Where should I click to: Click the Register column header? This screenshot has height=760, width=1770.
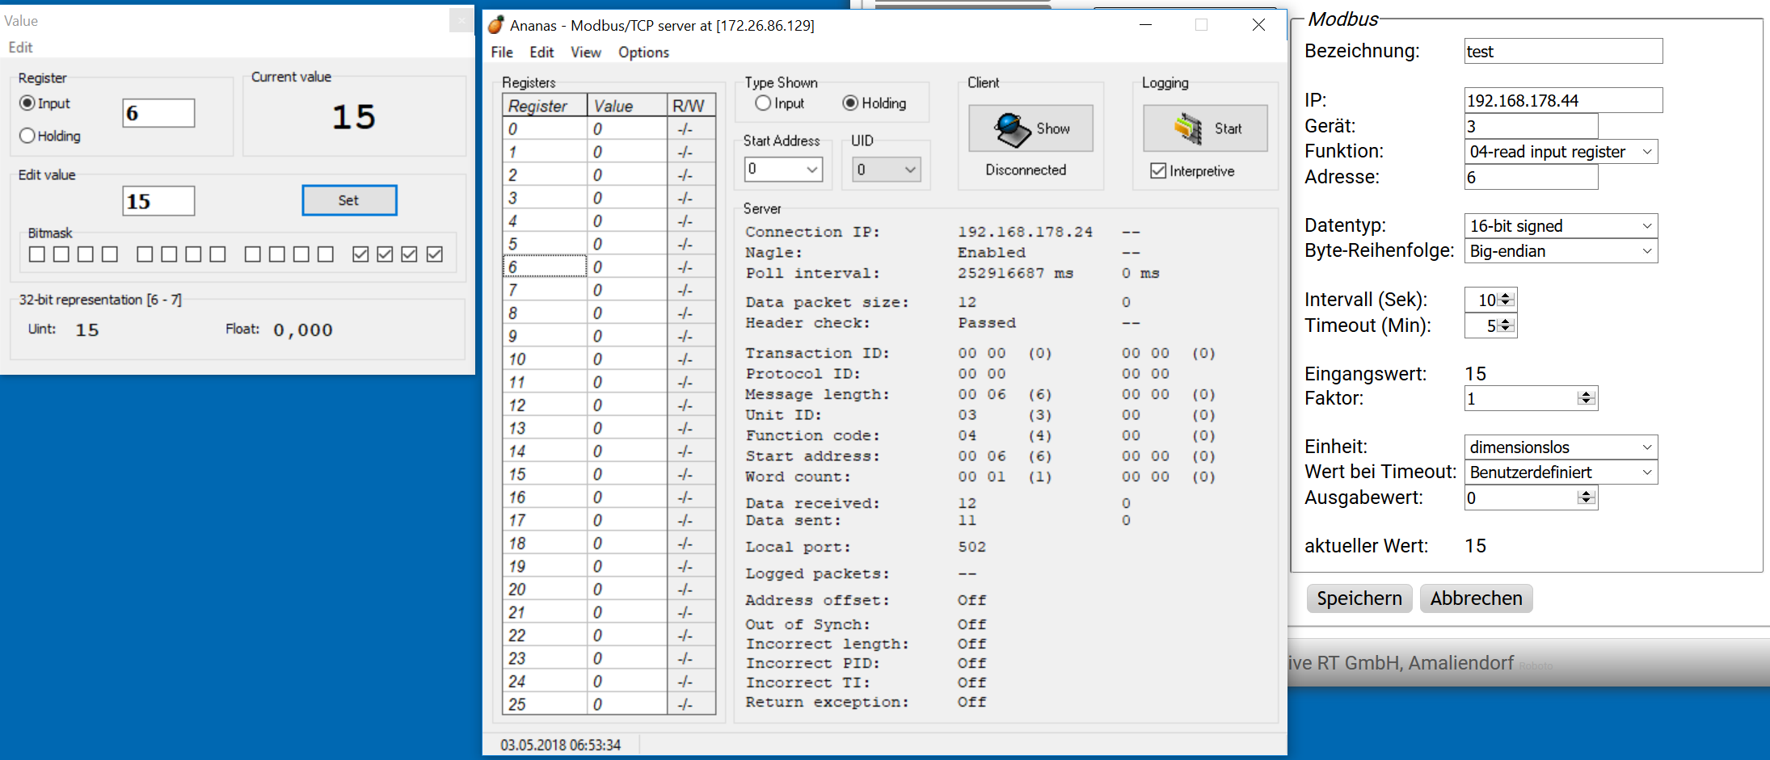pos(545,106)
